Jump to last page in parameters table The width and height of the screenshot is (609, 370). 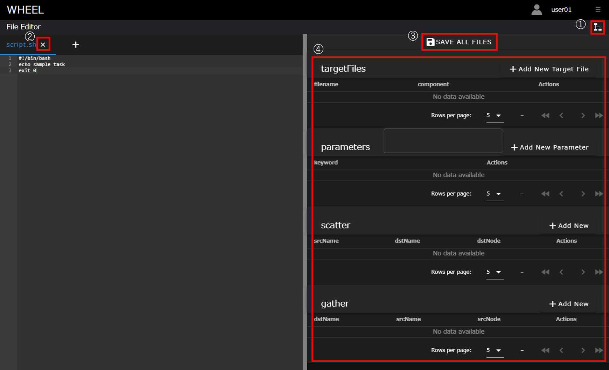[599, 194]
